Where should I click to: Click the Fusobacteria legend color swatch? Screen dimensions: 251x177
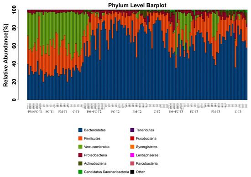tap(132, 138)
